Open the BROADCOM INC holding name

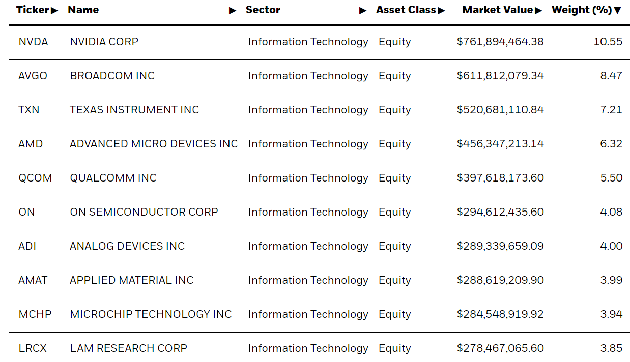(x=112, y=76)
